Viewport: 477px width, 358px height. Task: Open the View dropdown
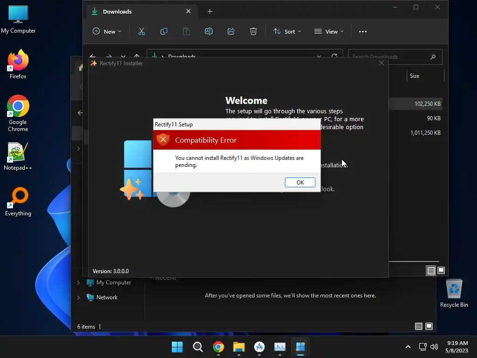coord(329,31)
